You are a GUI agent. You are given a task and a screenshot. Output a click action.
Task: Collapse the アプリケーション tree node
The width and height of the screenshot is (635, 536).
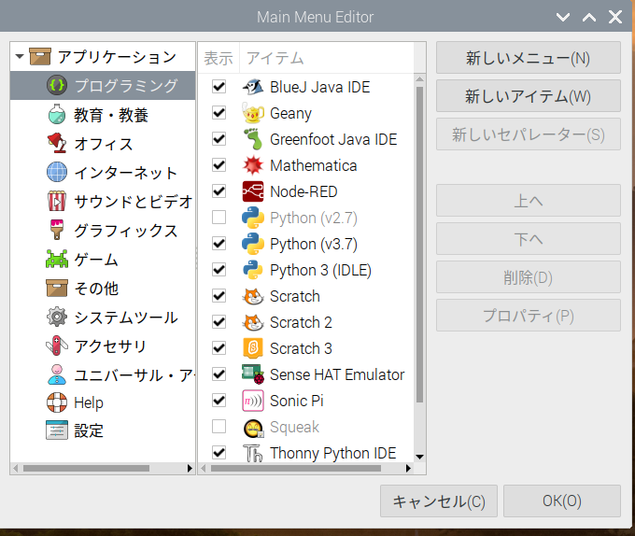[x=20, y=56]
